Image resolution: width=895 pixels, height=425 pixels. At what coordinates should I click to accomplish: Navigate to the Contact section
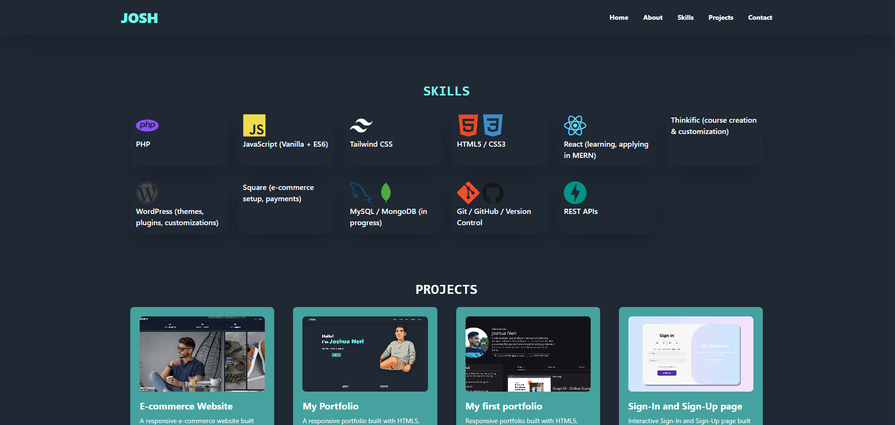click(x=760, y=17)
